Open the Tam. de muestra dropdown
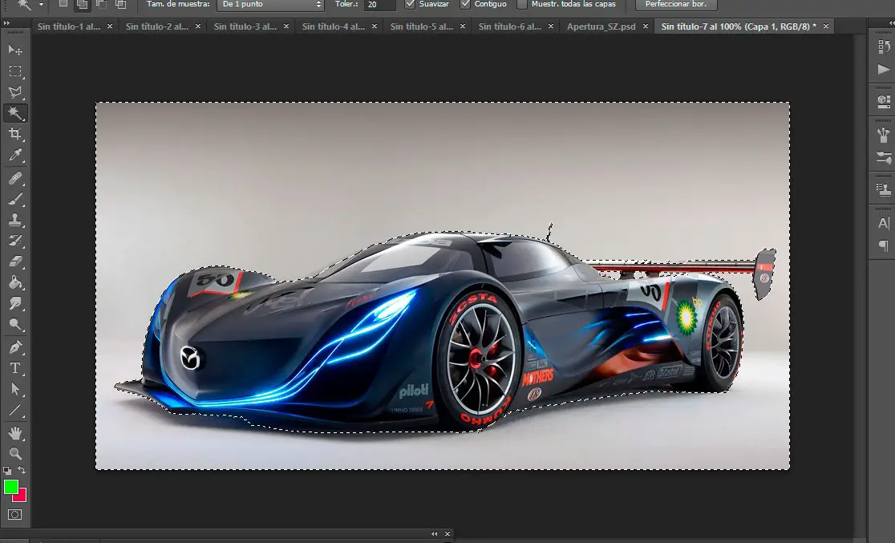This screenshot has width=895, height=543. pyautogui.click(x=270, y=5)
